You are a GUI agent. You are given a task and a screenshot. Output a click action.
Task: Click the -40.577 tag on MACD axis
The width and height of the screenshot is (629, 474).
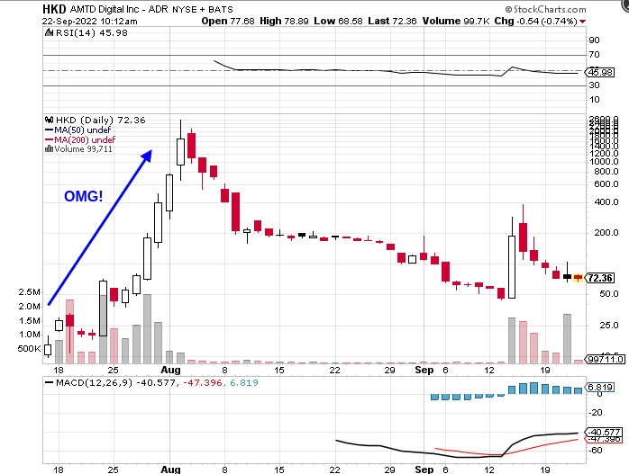pyautogui.click(x=604, y=433)
